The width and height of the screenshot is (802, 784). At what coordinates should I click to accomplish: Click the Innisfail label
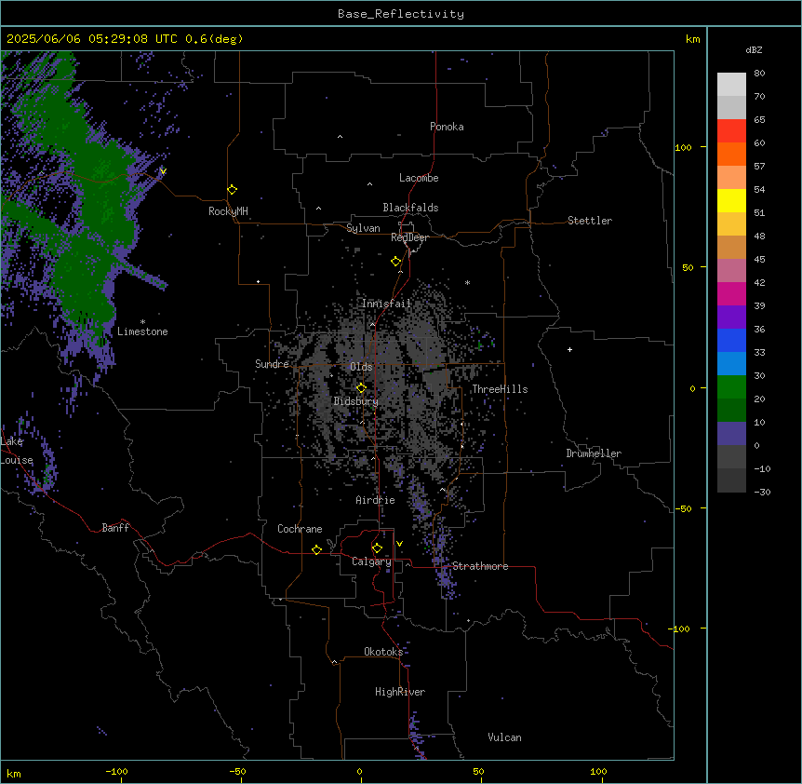click(x=386, y=304)
